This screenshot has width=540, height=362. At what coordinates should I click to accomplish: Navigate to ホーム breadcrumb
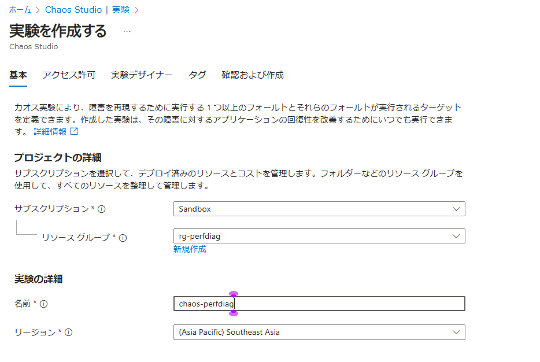20,10
